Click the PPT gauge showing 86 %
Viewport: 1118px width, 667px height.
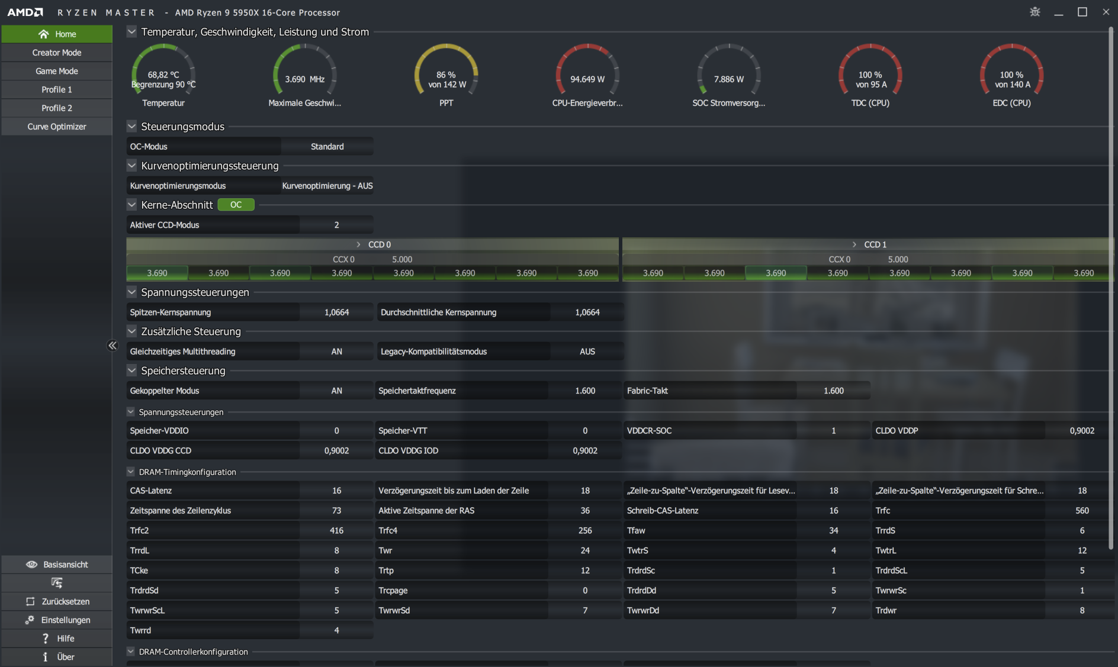(x=446, y=76)
